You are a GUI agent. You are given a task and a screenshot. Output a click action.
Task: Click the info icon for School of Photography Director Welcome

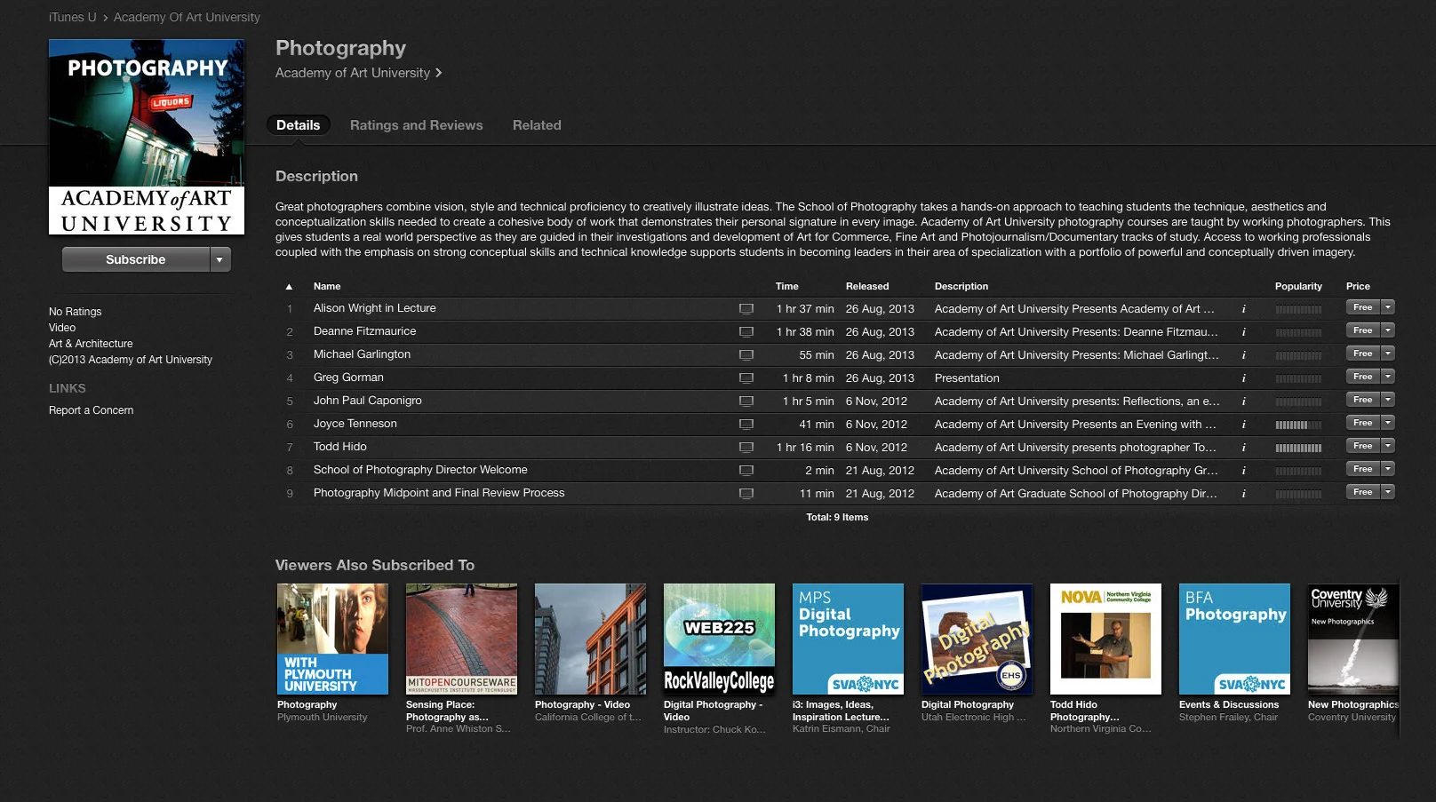[x=1244, y=470]
